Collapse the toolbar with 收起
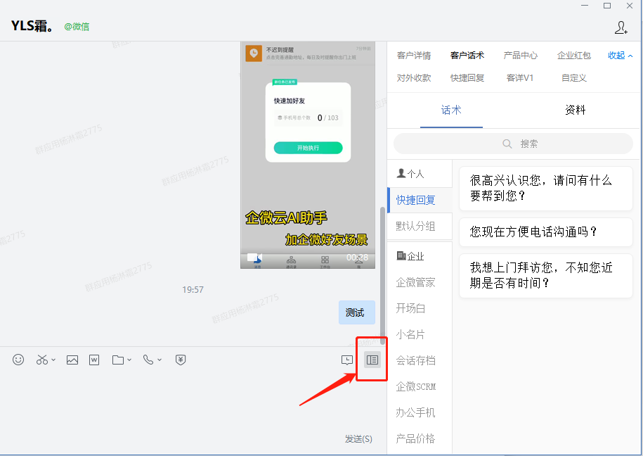Screen dimensions: 643x456 (x=620, y=55)
